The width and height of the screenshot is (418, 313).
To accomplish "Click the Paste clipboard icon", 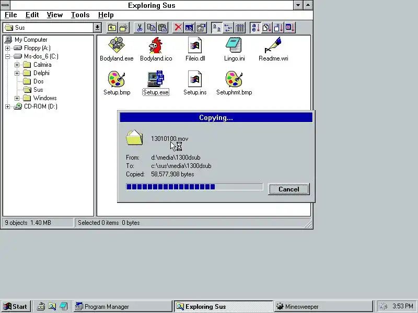I will point(162,28).
